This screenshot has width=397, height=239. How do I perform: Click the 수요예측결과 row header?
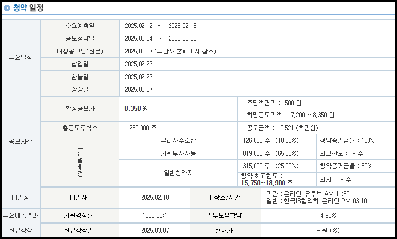(21, 216)
